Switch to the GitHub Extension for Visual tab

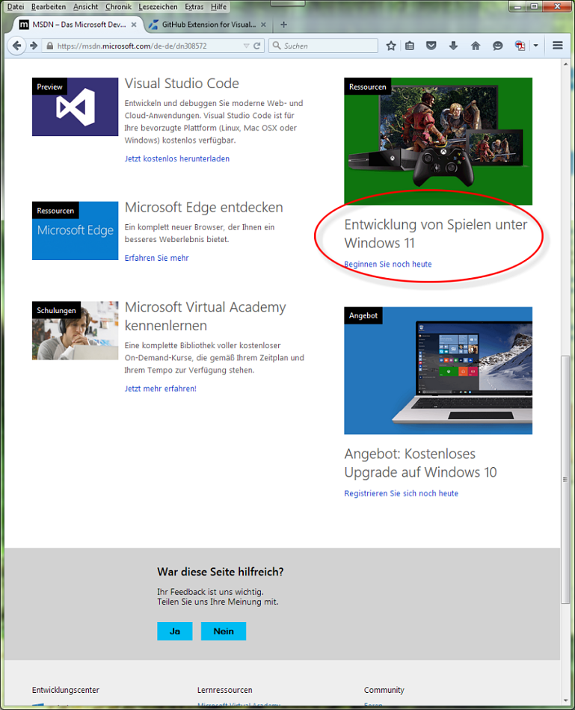tap(209, 24)
